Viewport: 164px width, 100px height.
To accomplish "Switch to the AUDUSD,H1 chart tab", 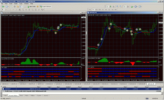I will 59,84.
